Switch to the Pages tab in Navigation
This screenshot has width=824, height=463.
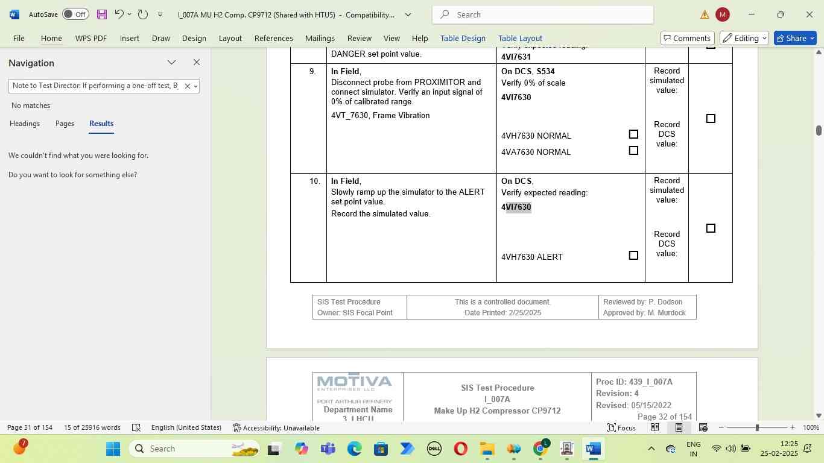65,124
